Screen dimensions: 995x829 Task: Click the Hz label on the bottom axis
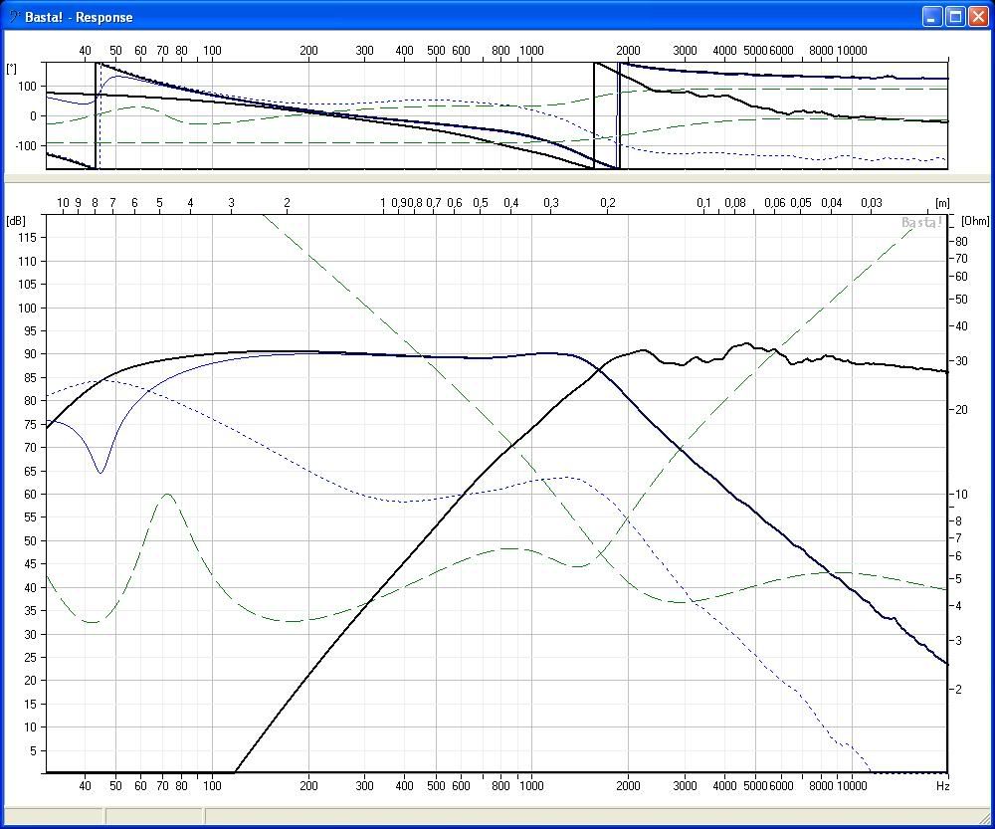click(x=941, y=785)
